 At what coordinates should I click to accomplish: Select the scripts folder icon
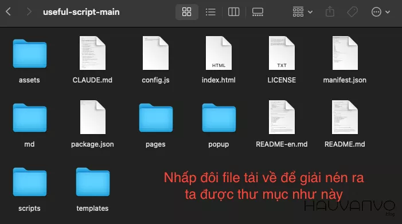pyautogui.click(x=30, y=182)
